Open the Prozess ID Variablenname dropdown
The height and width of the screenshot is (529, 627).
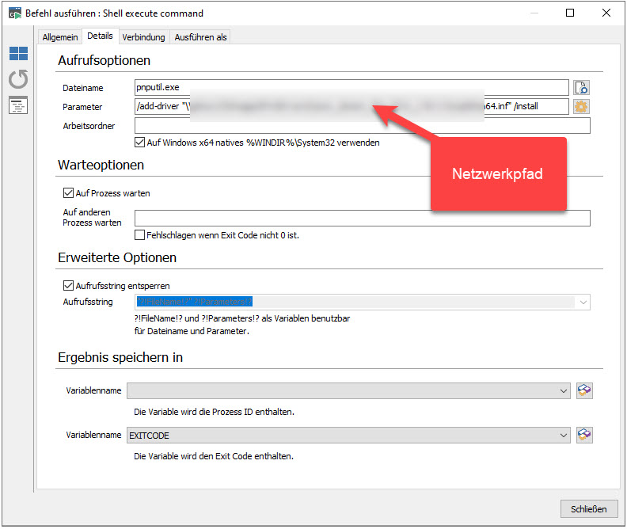tap(564, 390)
